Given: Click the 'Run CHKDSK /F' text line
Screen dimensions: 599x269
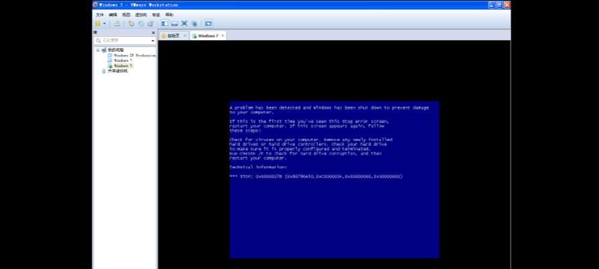Looking at the screenshot, I should (x=306, y=153).
